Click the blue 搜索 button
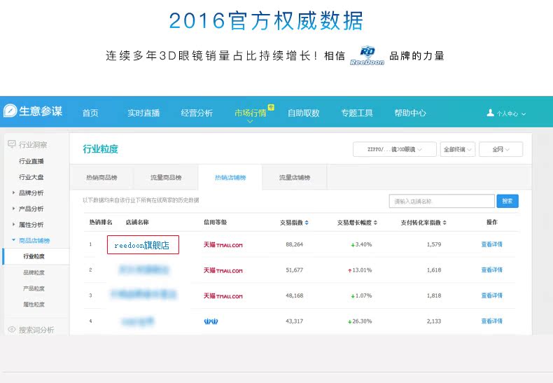This screenshot has width=553, height=383. (507, 201)
